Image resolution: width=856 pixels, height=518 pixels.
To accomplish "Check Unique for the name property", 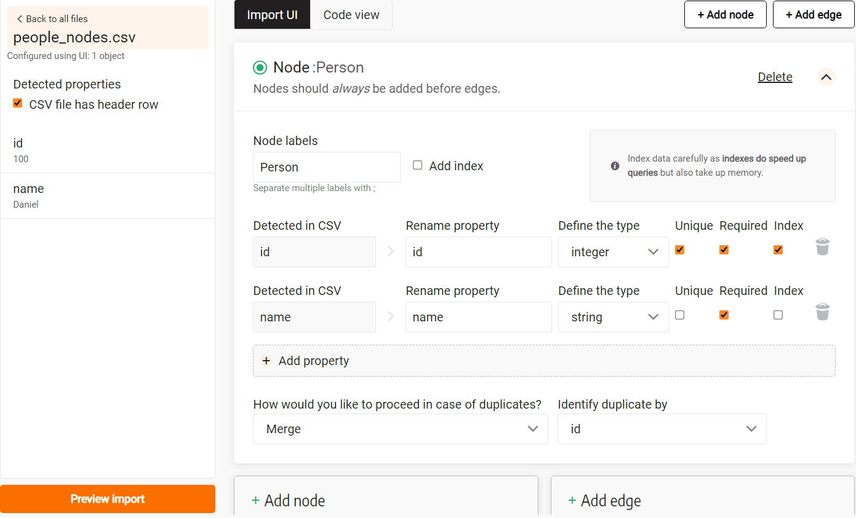I will click(x=680, y=315).
